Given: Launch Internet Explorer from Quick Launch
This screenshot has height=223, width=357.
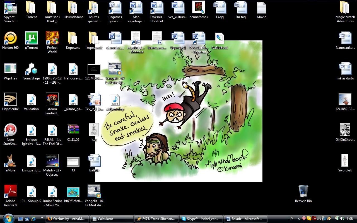Looking at the screenshot, I should 33,219.
